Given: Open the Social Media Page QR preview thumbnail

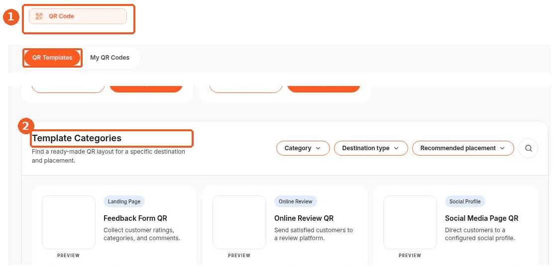Looking at the screenshot, I should (x=410, y=222).
